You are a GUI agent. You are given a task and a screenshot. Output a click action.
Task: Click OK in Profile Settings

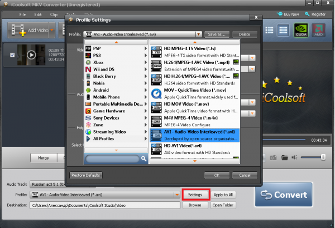[x=217, y=175]
